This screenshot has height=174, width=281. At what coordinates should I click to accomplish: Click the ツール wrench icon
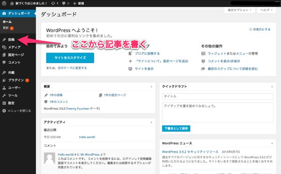coord(4,95)
